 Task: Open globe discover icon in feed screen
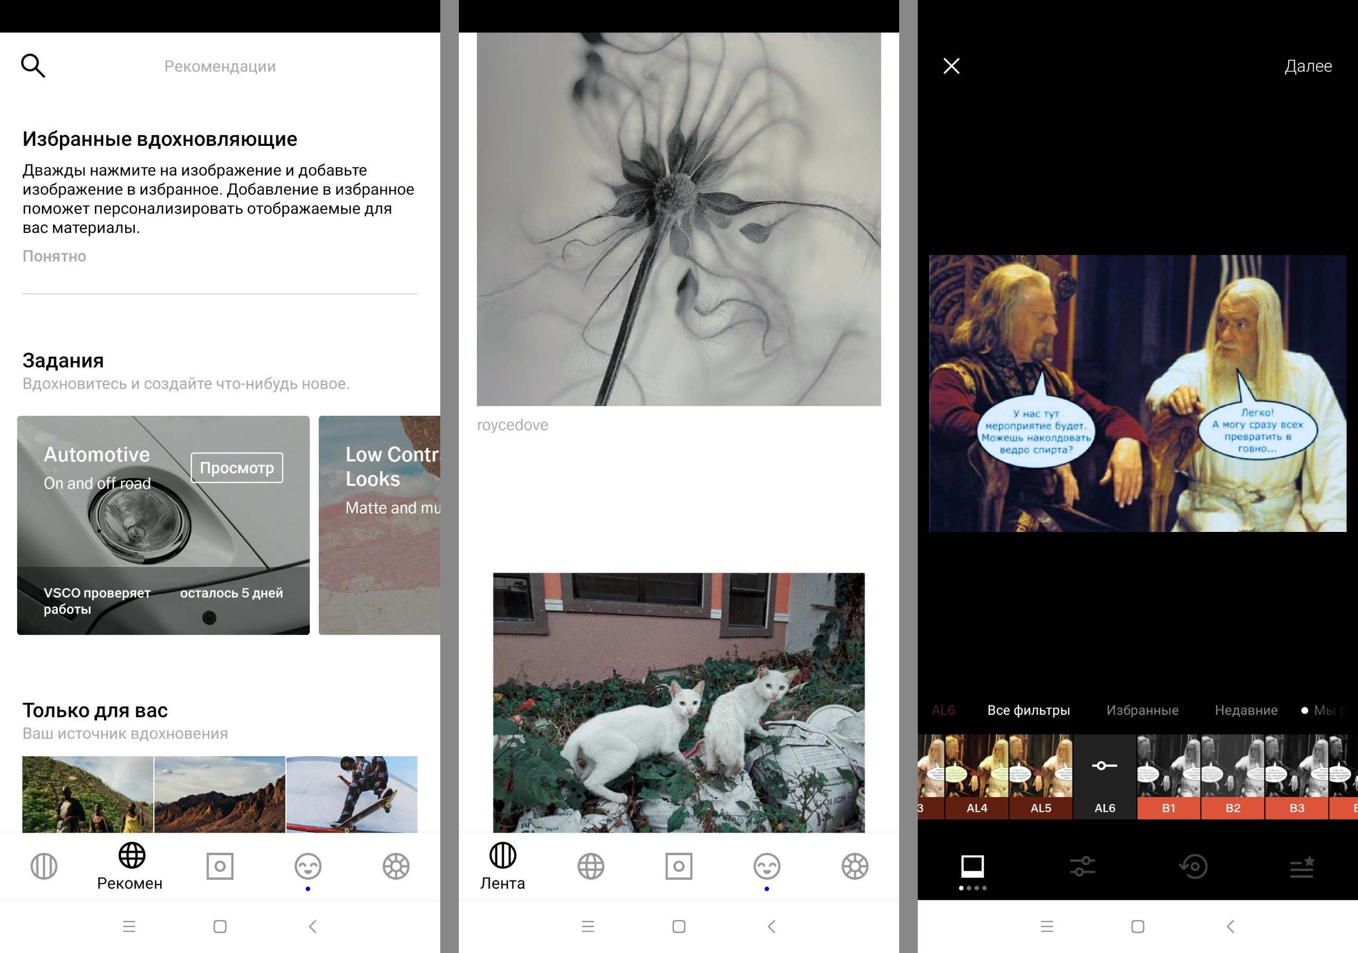point(590,867)
